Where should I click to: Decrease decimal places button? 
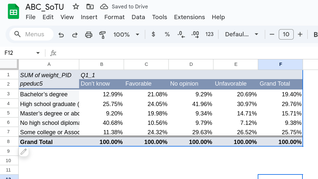(x=181, y=34)
